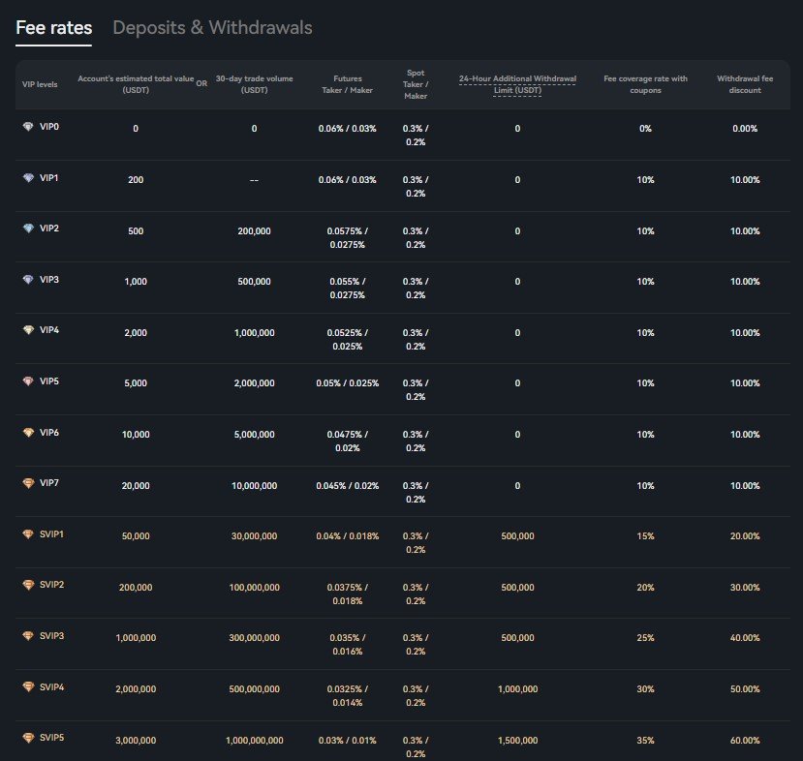
Task: Click the SVIP5 diamond badge icon
Action: (x=27, y=738)
